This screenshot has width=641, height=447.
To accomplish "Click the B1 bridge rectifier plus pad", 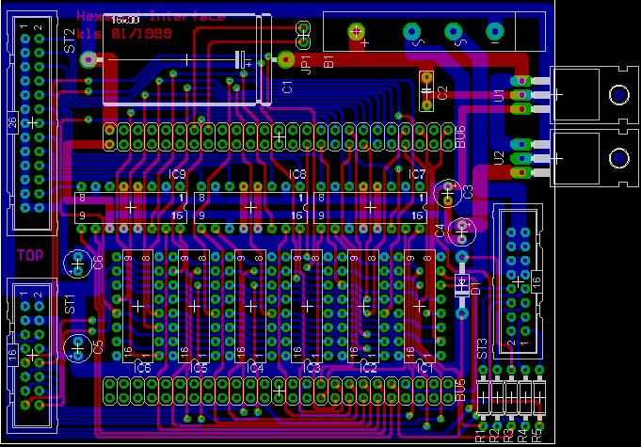I will click(x=357, y=34).
